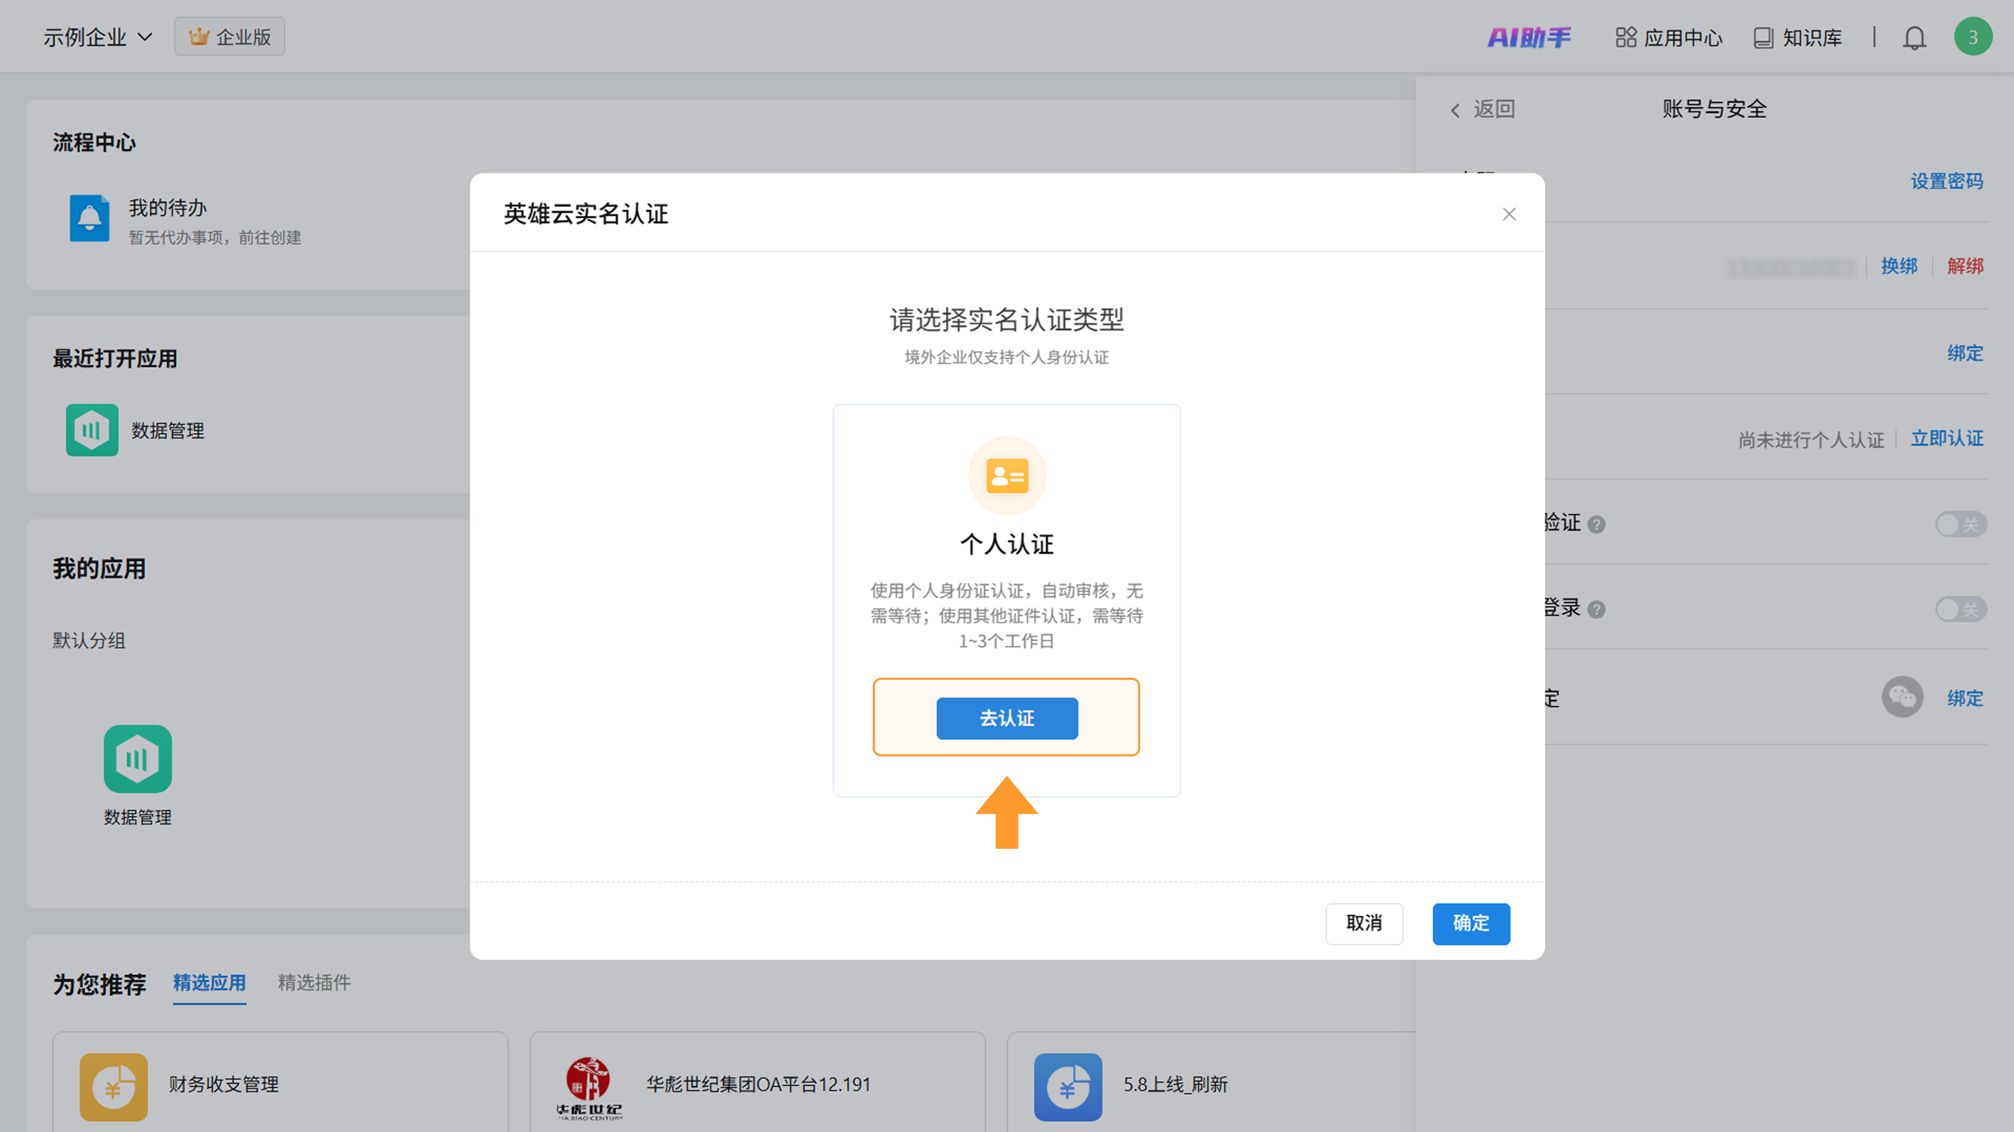Expand the 示例企业 enterprise dropdown
2014x1132 pixels.
click(97, 37)
